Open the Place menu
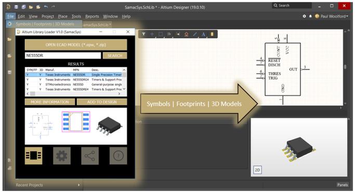355x193 pixels. pos(63,16)
